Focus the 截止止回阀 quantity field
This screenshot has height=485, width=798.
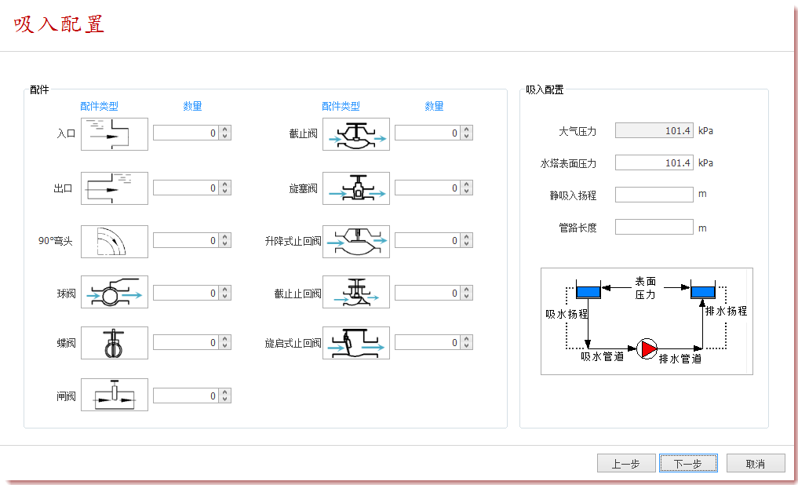coord(428,293)
